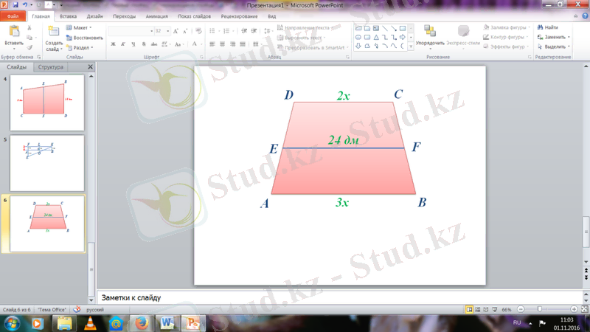
Task: Open the PowerPoint help question mark icon
Action: (x=583, y=15)
